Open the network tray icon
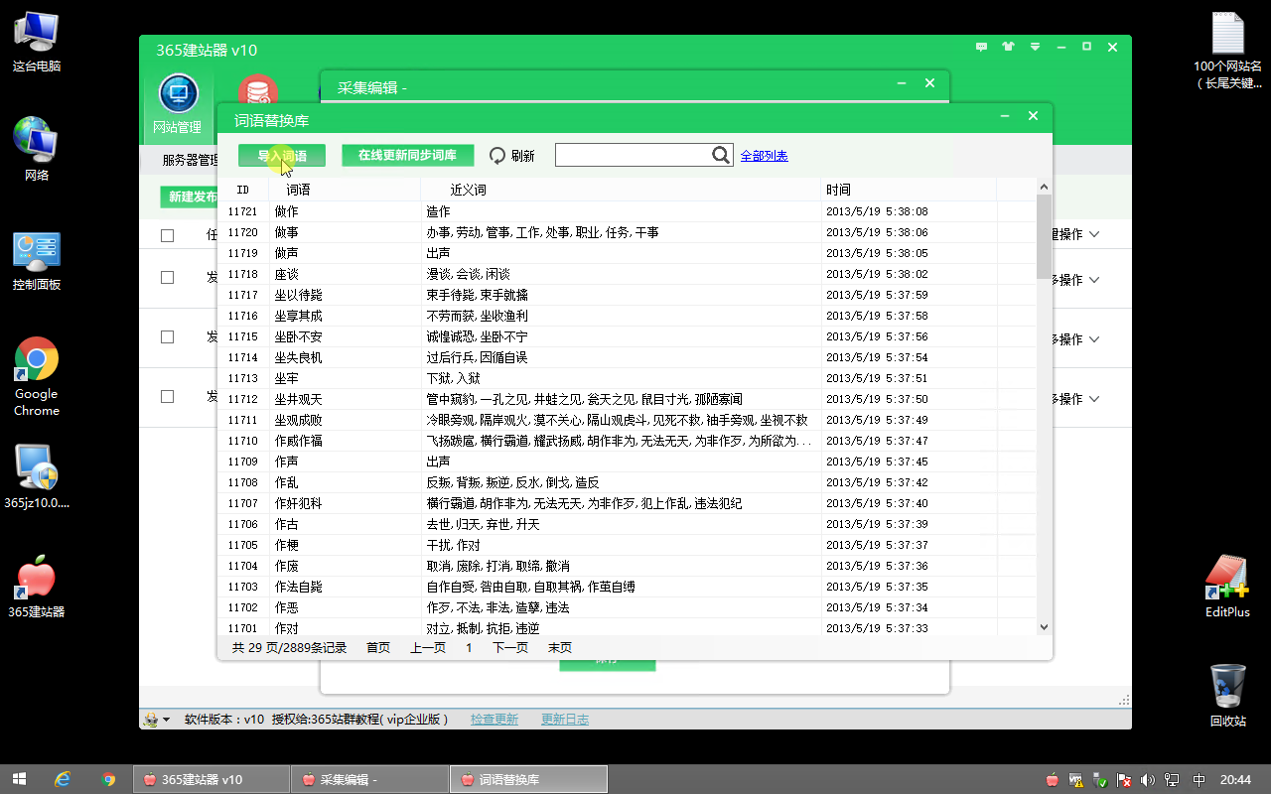Viewport: 1271px width, 794px height. (1172, 780)
